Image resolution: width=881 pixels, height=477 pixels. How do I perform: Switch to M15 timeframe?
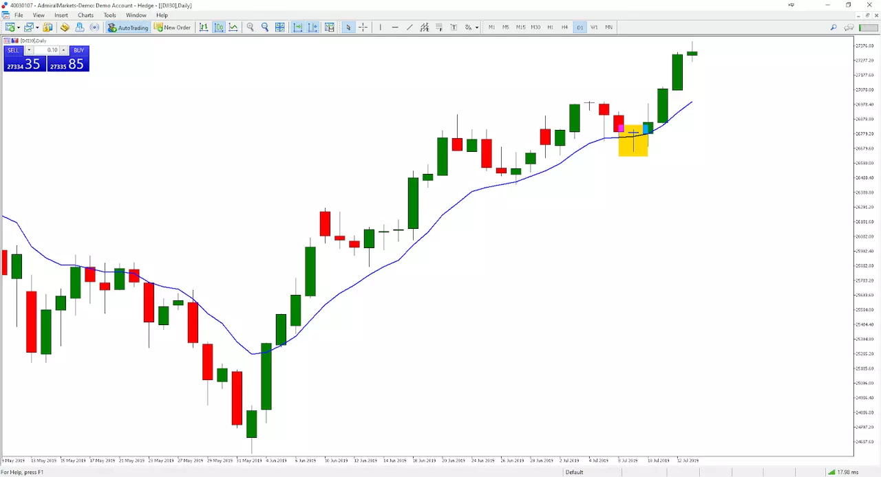pos(520,27)
